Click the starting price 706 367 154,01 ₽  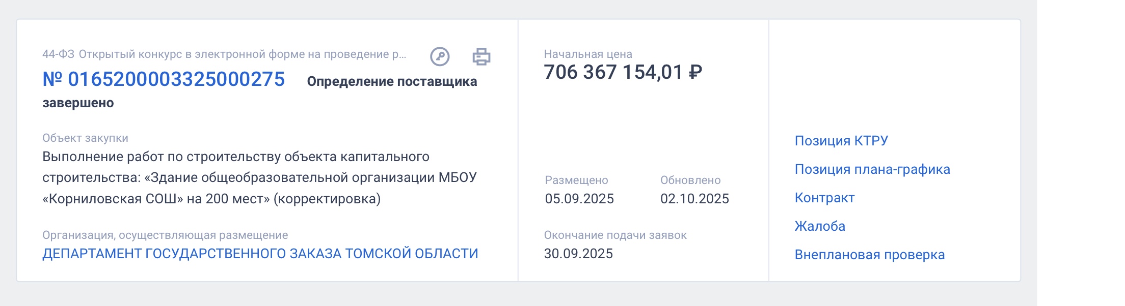tap(623, 73)
